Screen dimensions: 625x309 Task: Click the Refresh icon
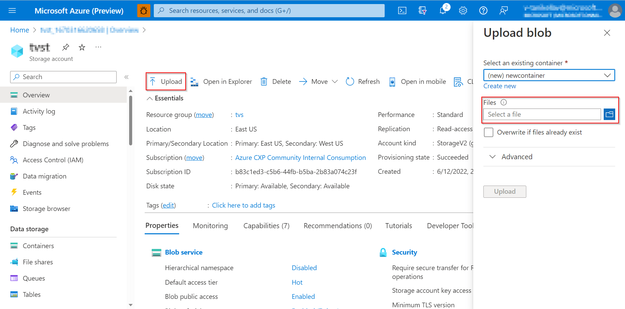350,81
